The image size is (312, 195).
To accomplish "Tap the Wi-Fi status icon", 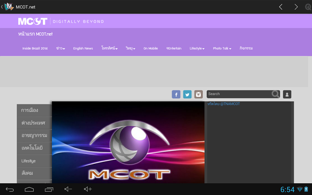I will pyautogui.click(x=300, y=189).
